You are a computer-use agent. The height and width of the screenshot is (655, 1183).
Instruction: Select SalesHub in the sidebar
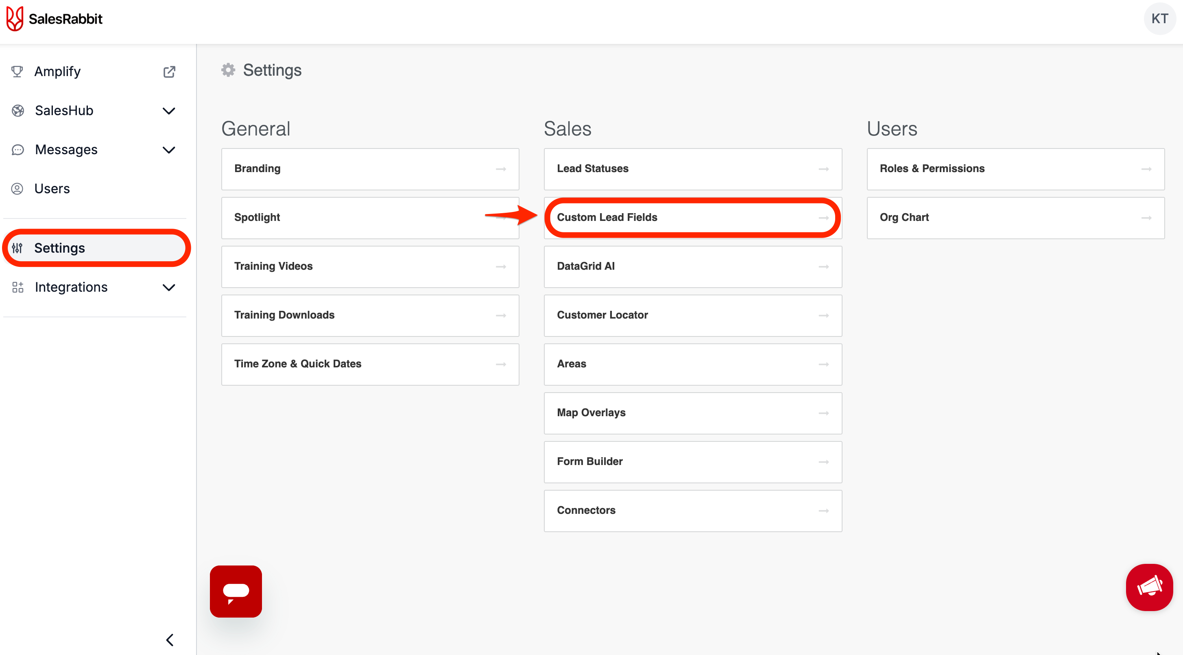pos(94,111)
